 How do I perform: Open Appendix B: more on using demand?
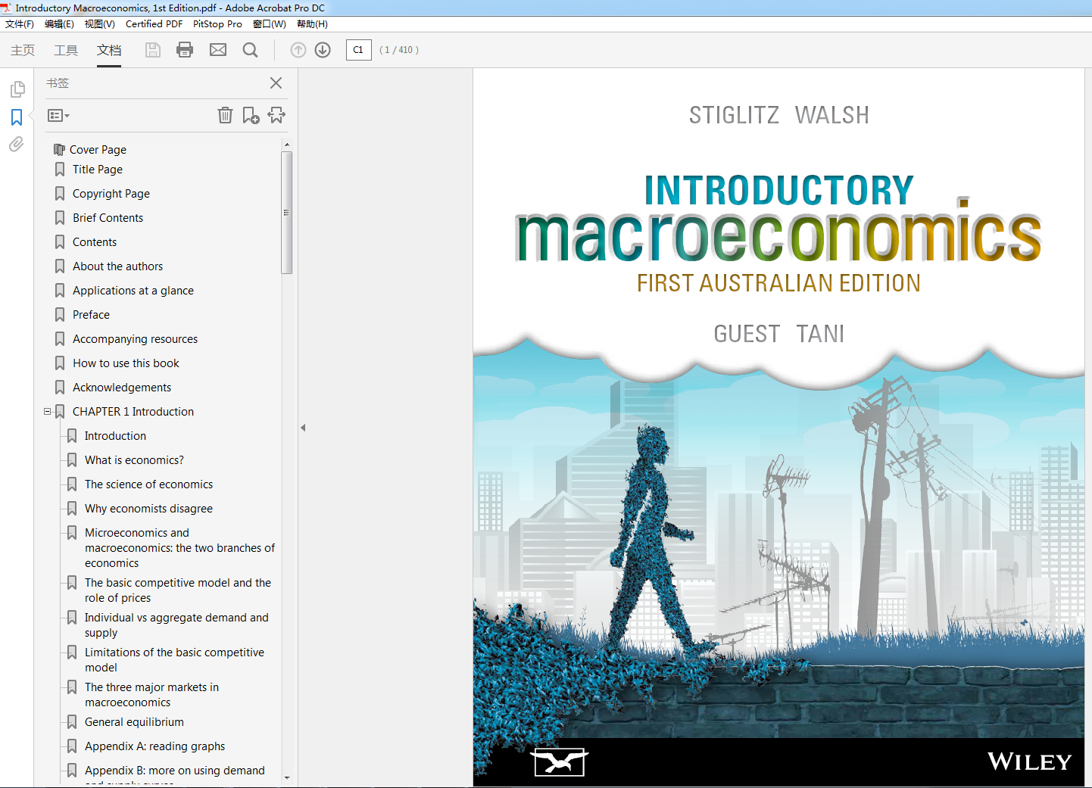click(174, 771)
